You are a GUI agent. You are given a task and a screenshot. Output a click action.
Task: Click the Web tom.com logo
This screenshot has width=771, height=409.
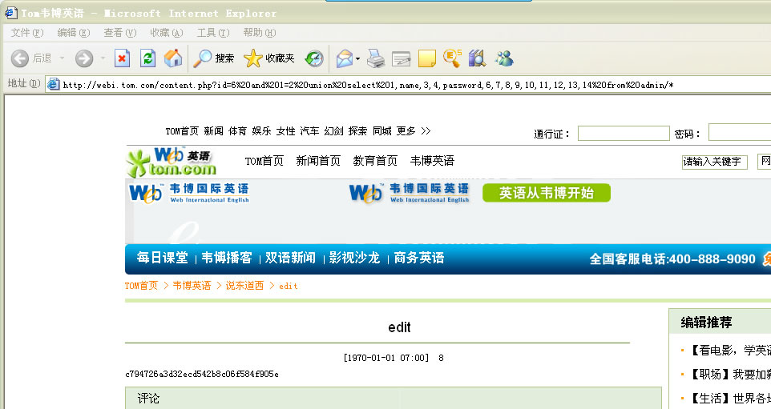coord(172,162)
